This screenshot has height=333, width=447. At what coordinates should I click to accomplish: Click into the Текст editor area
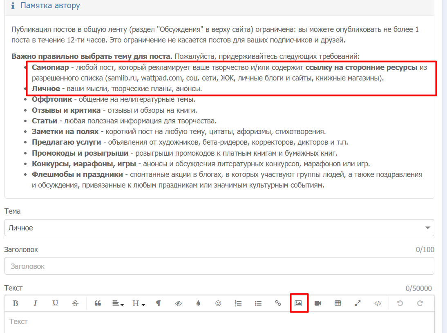219,322
